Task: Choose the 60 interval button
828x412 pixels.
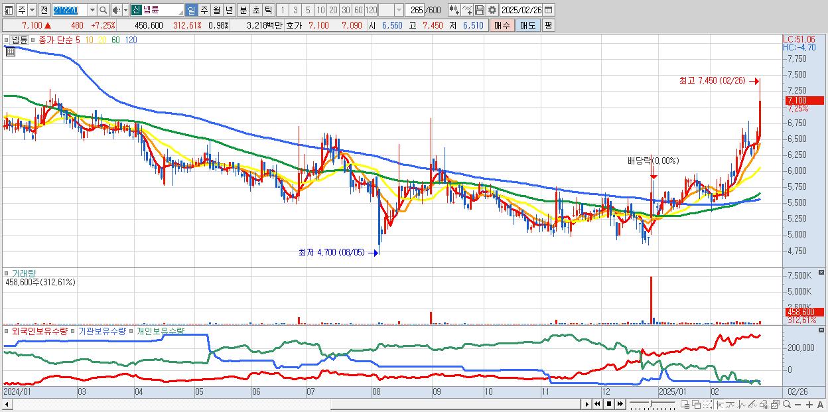Action: (358, 10)
